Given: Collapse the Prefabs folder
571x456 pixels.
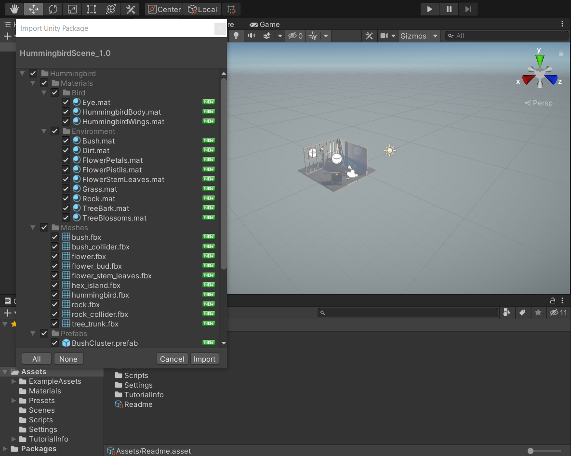Looking at the screenshot, I should (33, 333).
